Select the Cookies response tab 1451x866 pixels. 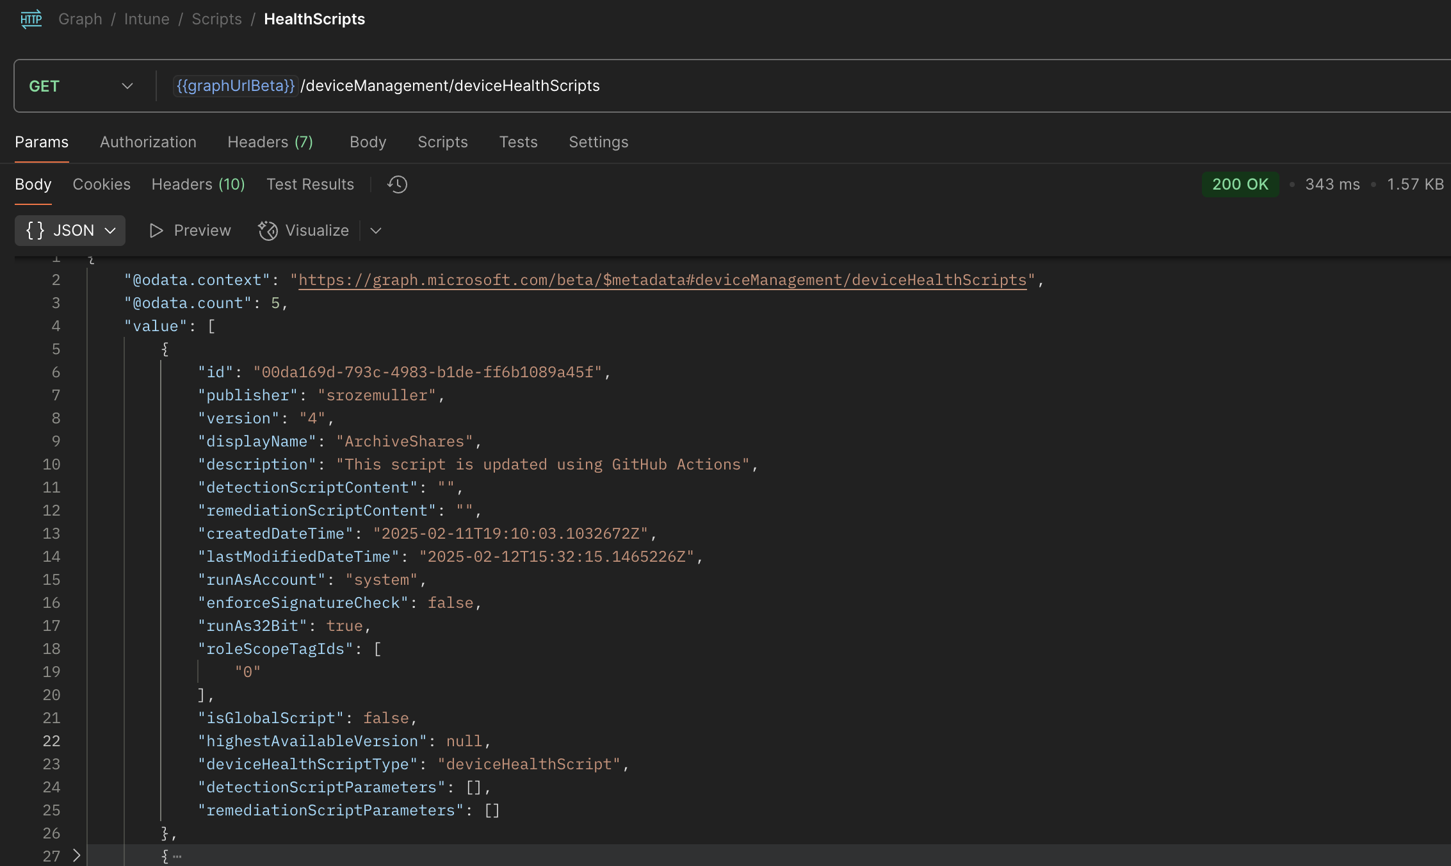tap(101, 184)
